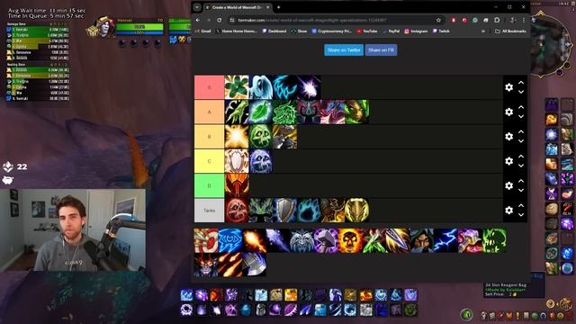
Task: Move the A tier row up with its chevron
Action: (x=521, y=107)
